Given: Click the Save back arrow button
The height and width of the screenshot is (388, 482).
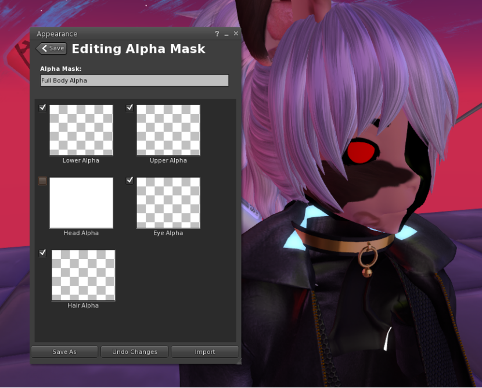Looking at the screenshot, I should 51,48.
